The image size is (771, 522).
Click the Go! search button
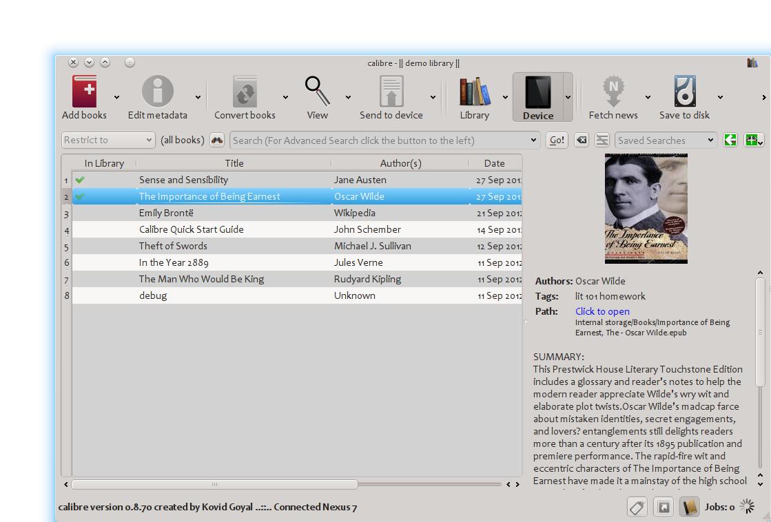(x=557, y=140)
